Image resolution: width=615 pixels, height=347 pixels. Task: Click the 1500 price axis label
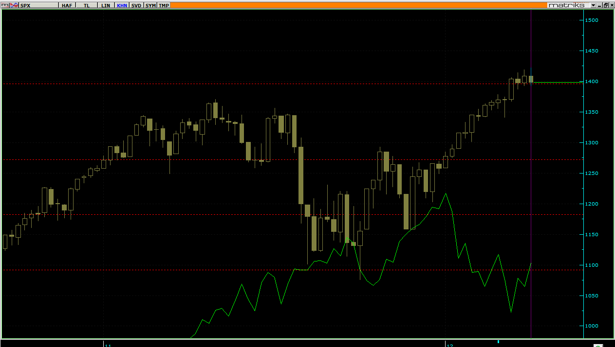pyautogui.click(x=592, y=20)
